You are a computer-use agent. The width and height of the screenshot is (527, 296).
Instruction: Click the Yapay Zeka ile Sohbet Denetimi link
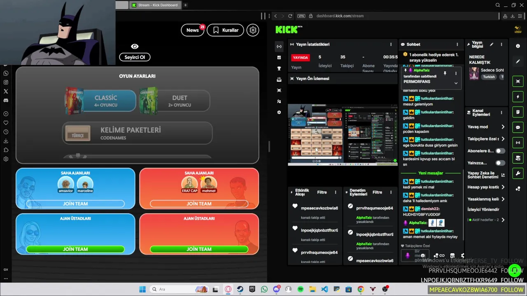point(486,175)
